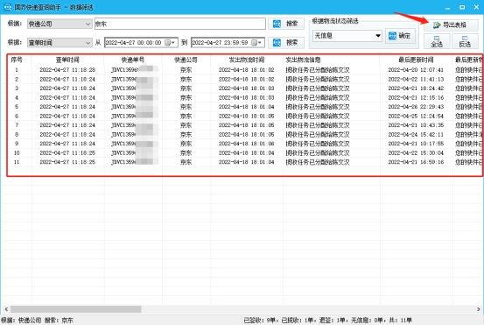Click the 反选 invert selection button
This screenshot has width=484, height=325.
(465, 41)
